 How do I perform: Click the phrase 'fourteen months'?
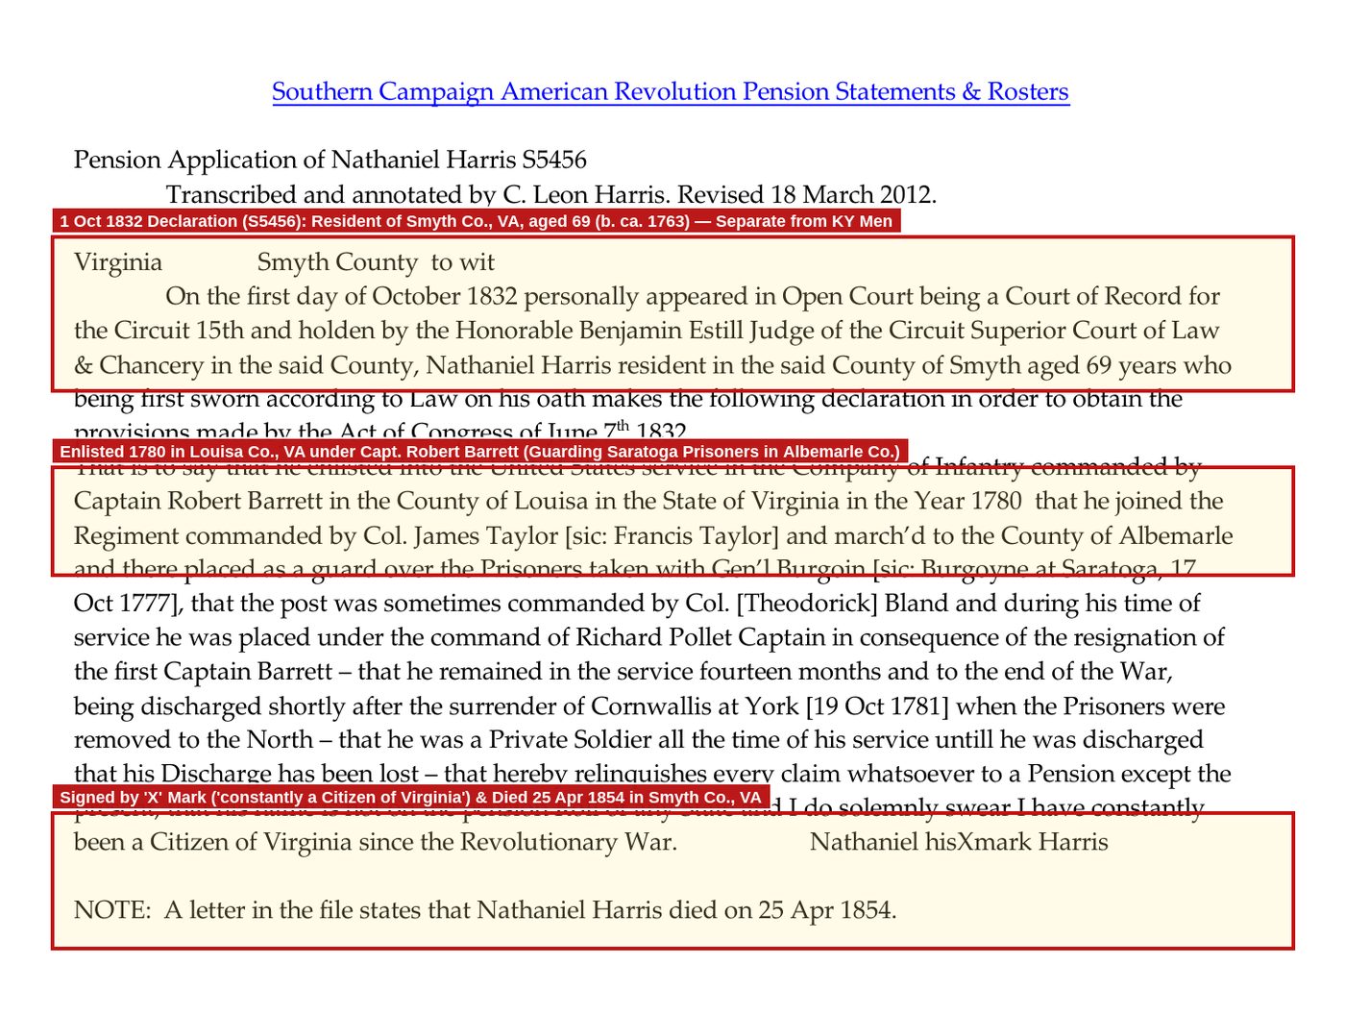(x=790, y=671)
